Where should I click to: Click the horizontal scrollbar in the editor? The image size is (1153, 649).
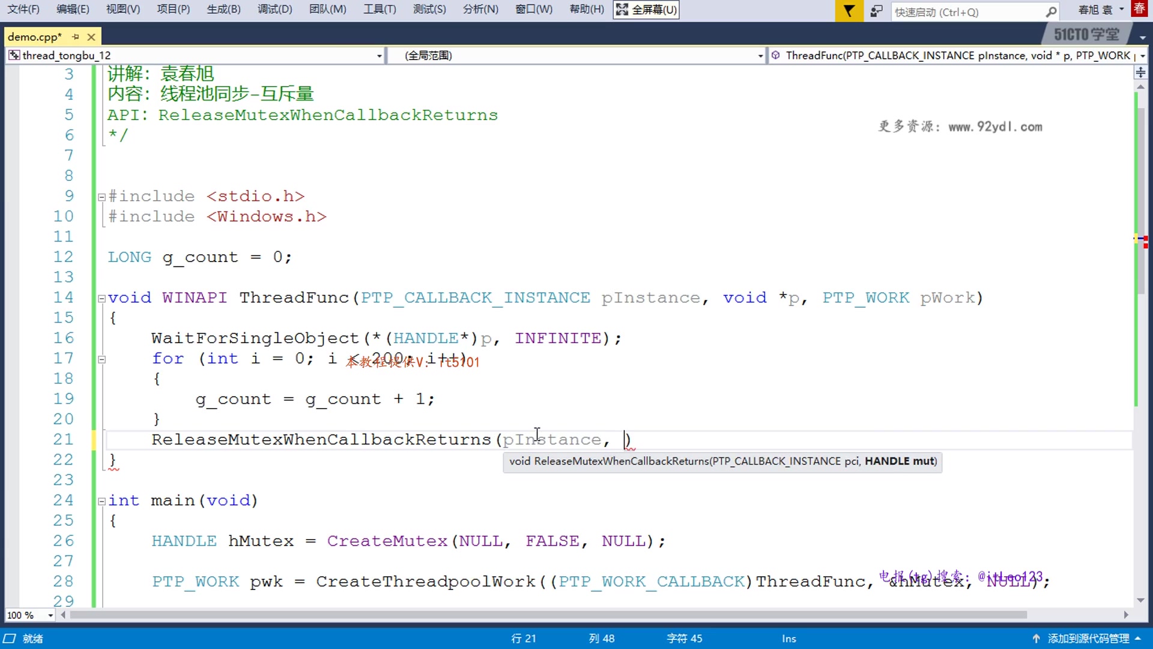pyautogui.click(x=548, y=615)
